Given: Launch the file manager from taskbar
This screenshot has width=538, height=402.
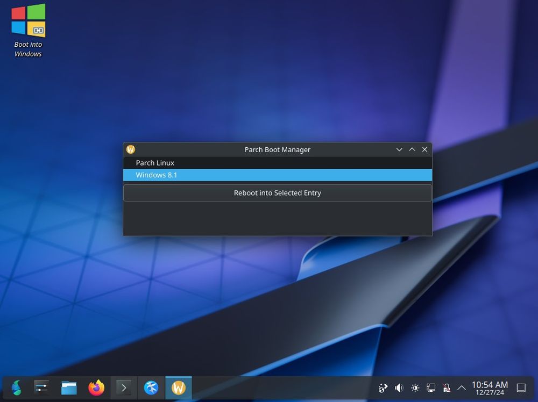Looking at the screenshot, I should click(69, 388).
